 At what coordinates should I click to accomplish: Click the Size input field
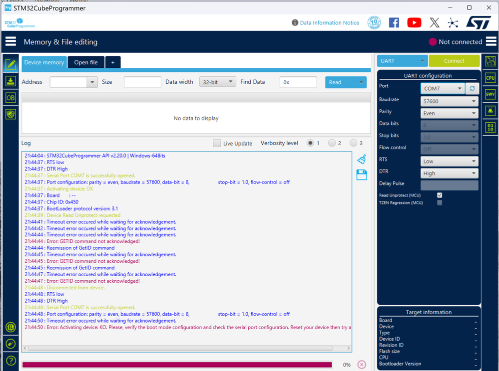[142, 82]
